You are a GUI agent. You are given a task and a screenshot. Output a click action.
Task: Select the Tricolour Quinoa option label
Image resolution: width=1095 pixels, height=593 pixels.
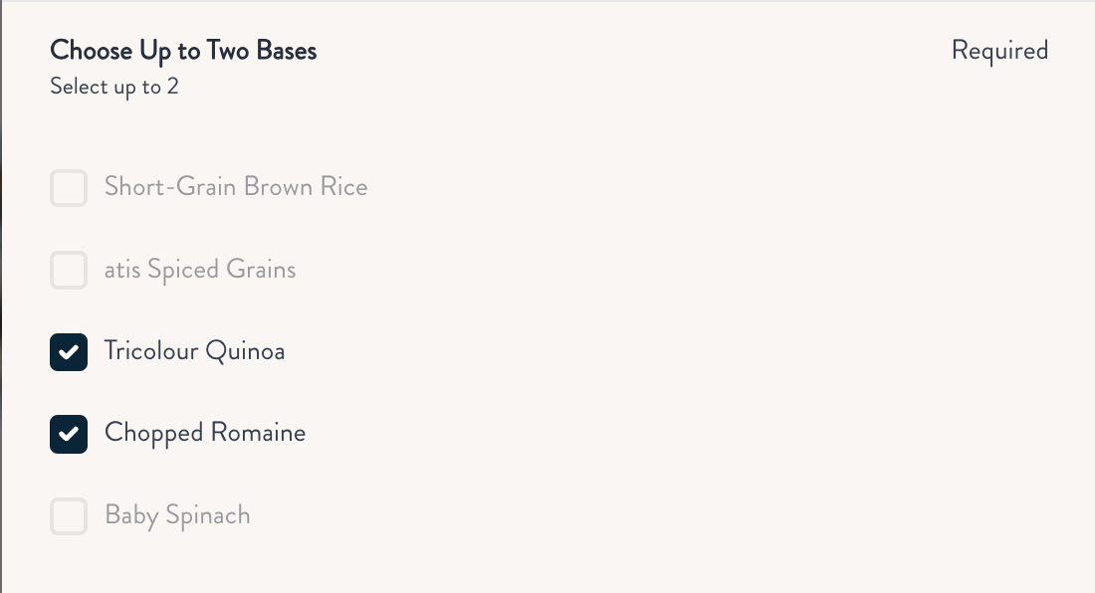click(x=194, y=351)
